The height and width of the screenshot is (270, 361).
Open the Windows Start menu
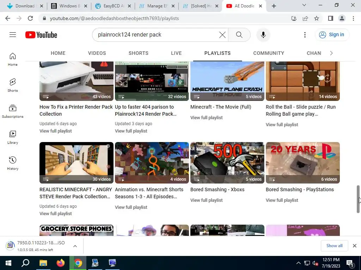pyautogui.click(x=8, y=263)
